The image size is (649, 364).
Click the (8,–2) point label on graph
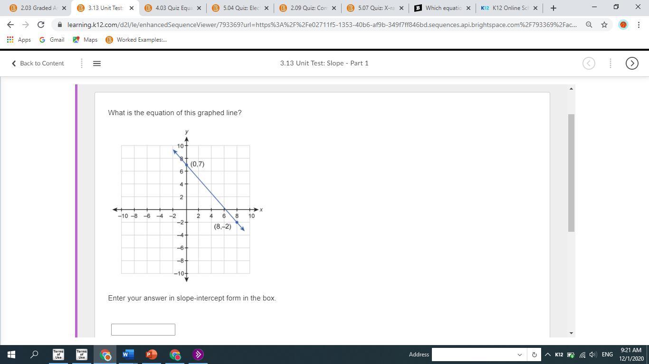[222, 227]
